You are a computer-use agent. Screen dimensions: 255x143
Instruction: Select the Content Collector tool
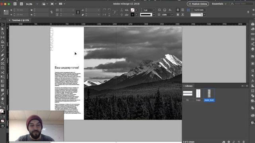(2, 42)
